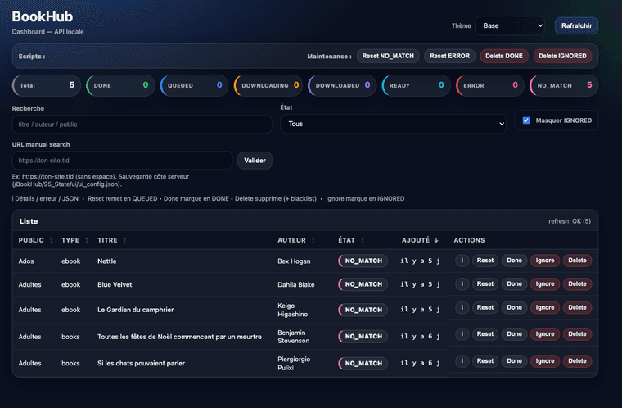Focus the URL manual search input
The image size is (622, 408).
tap(122, 160)
